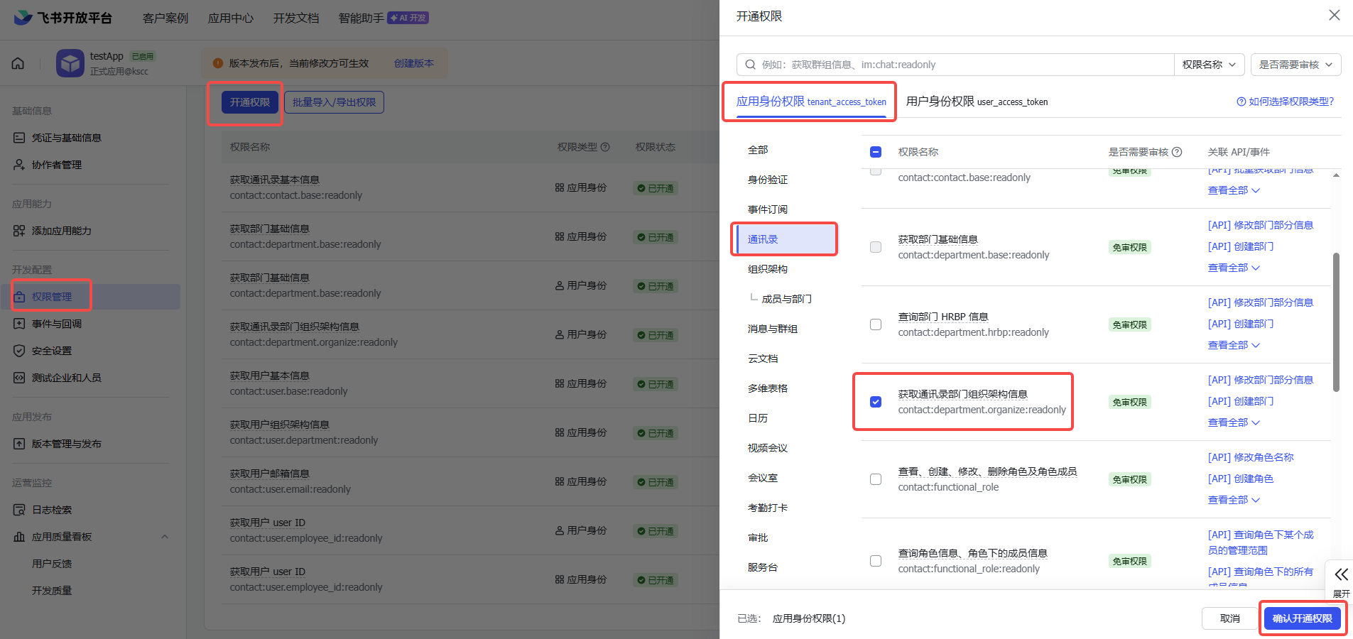Expand 查看全部 for contact:functional_role row

[x=1234, y=500]
